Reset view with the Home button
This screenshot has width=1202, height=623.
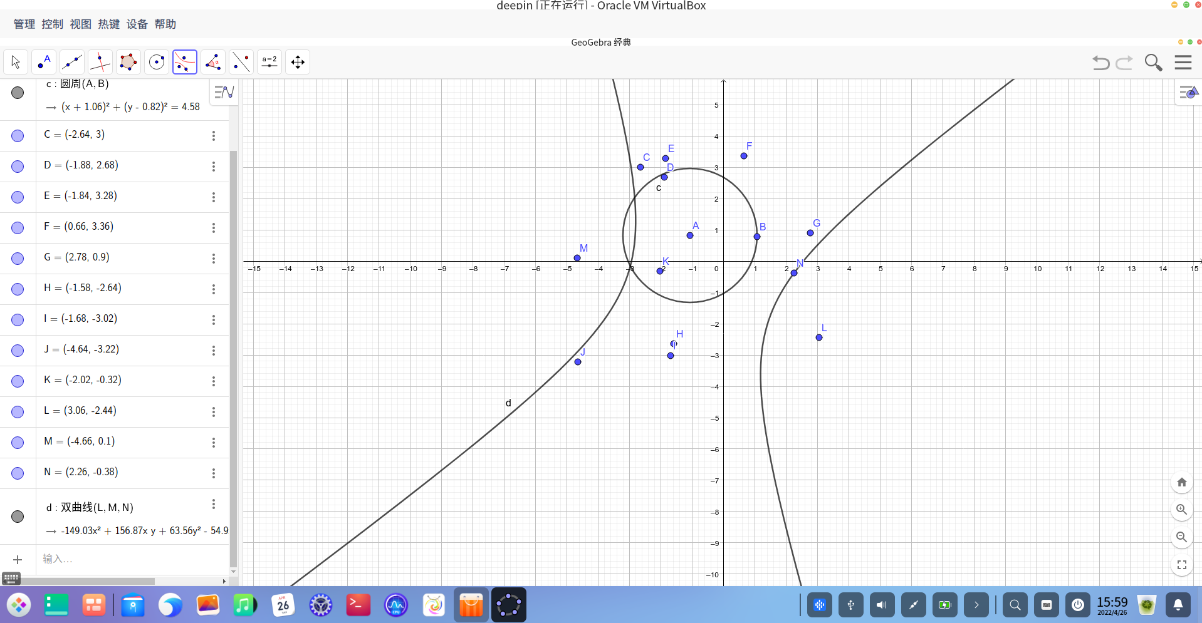point(1182,482)
